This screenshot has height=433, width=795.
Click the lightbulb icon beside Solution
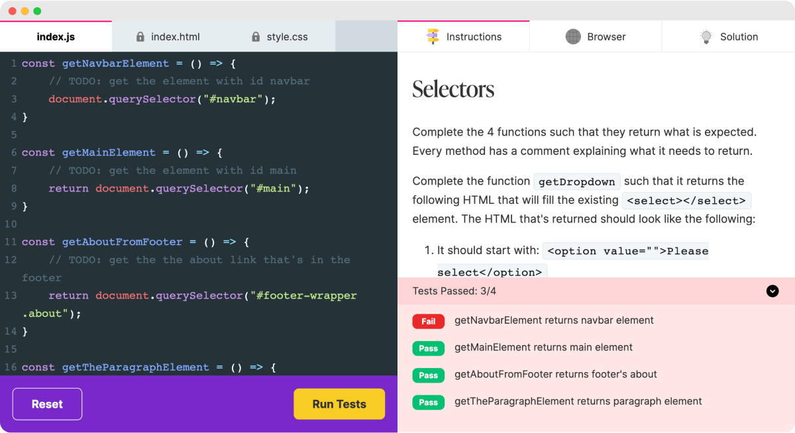click(706, 37)
